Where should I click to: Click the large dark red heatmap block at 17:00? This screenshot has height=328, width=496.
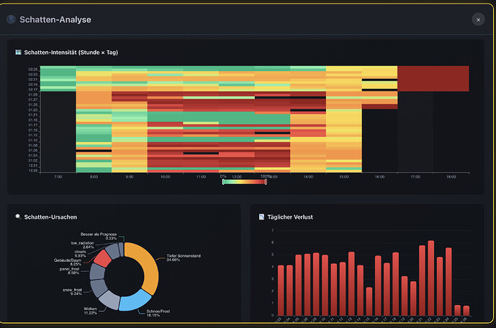pyautogui.click(x=433, y=78)
